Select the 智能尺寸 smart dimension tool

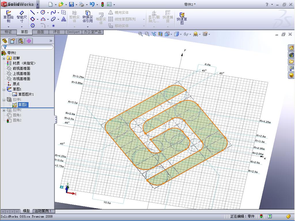coord(22,16)
